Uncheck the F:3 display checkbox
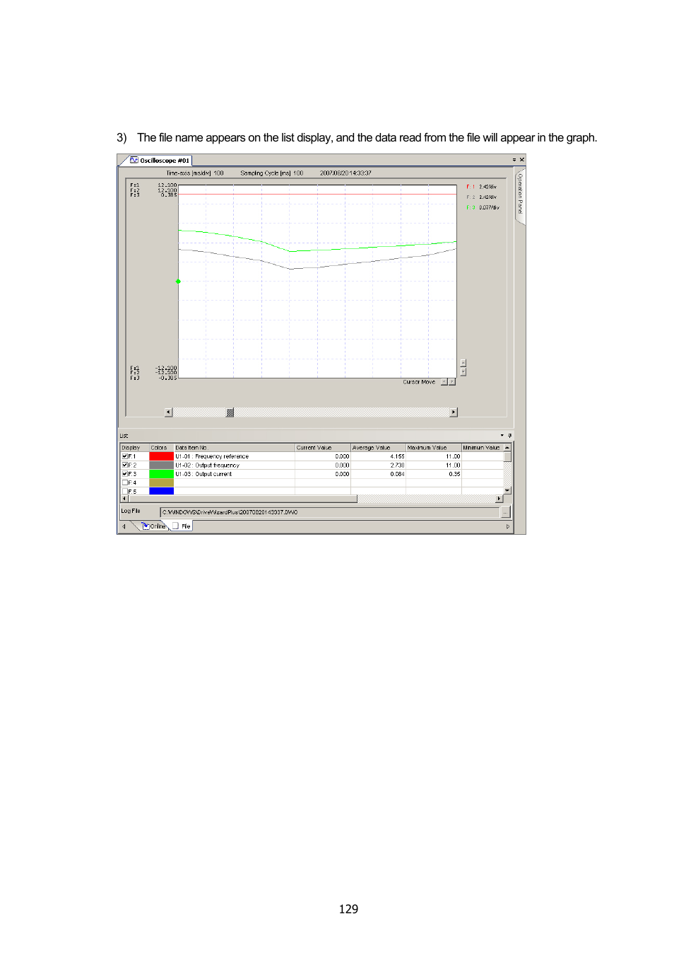 tap(125, 474)
